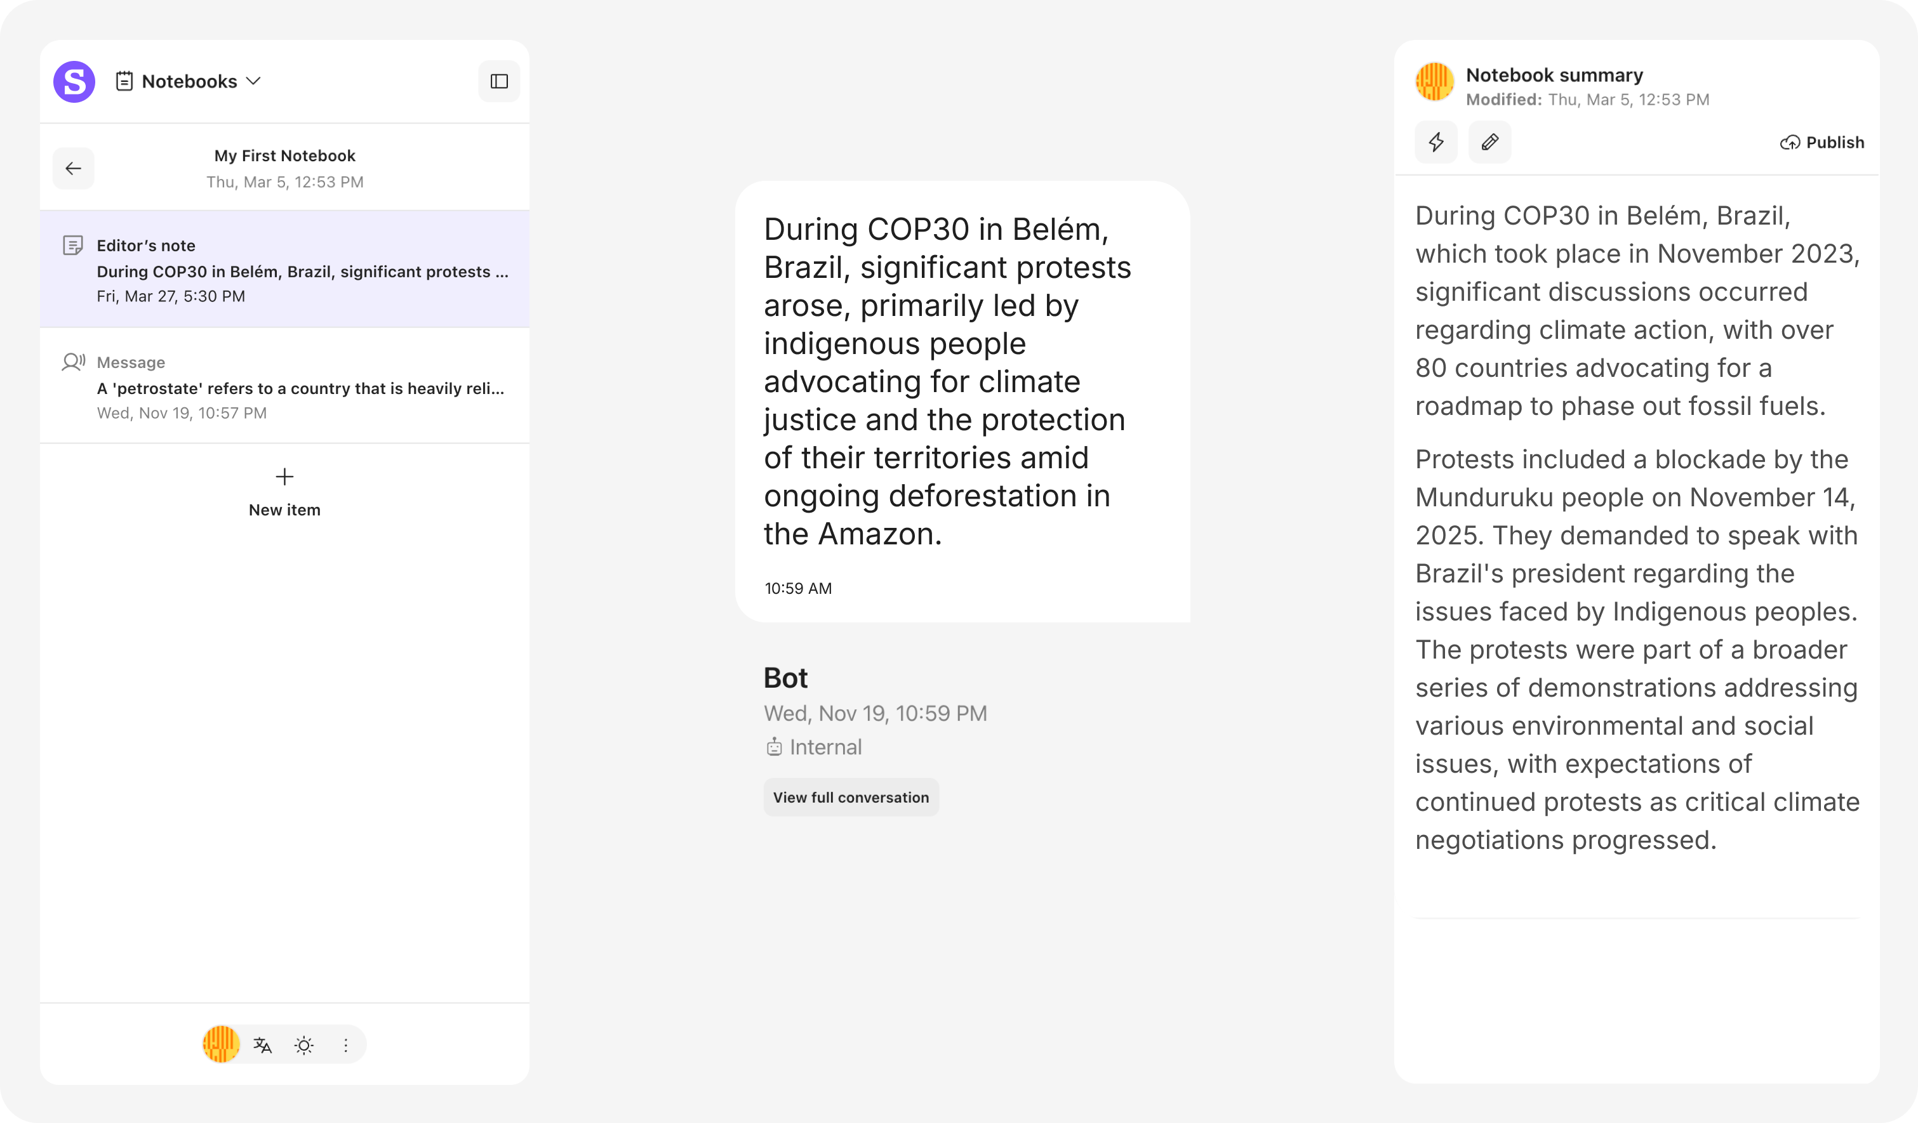Publish the notebook summary
The height and width of the screenshot is (1123, 1918).
click(x=1822, y=142)
